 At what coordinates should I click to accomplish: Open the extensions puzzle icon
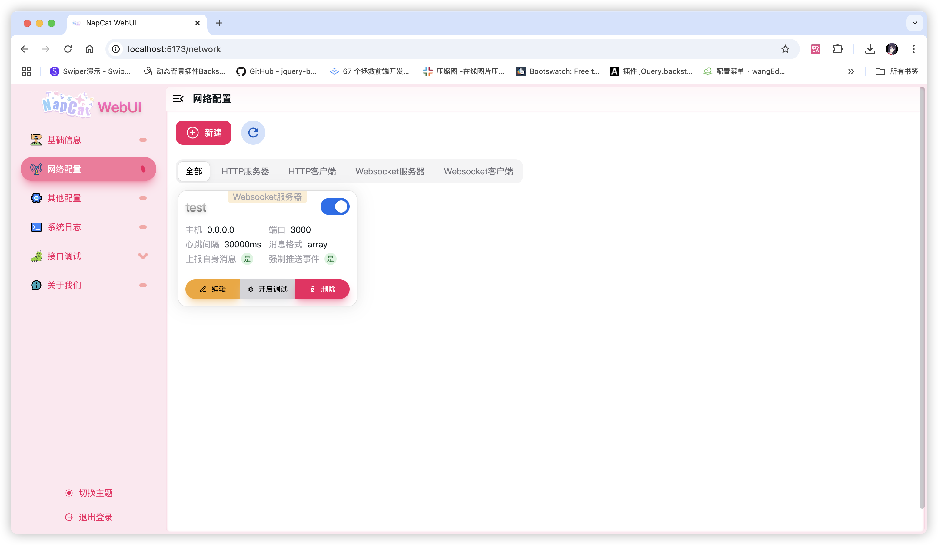pyautogui.click(x=837, y=49)
